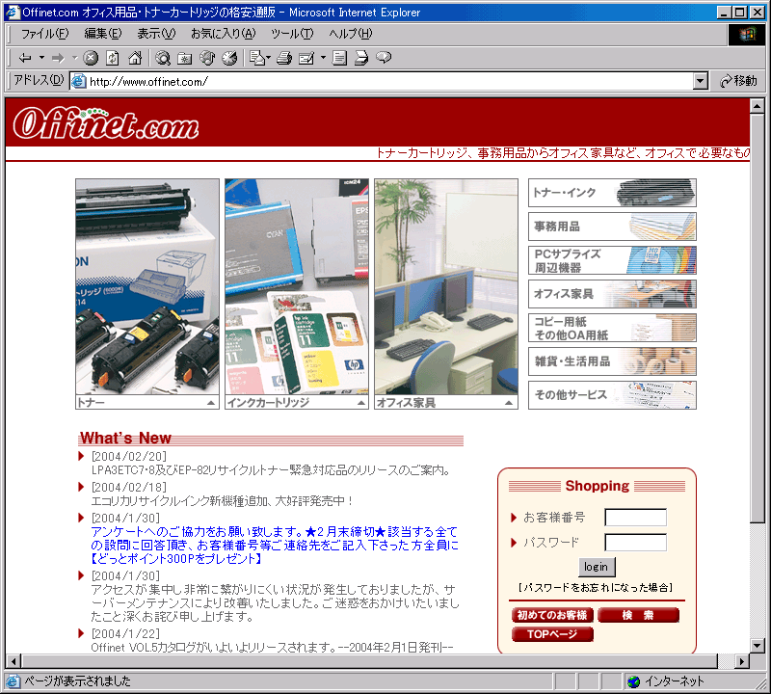The image size is (771, 694).
Task: Select the 事務用品 category banner
Action: tap(612, 227)
